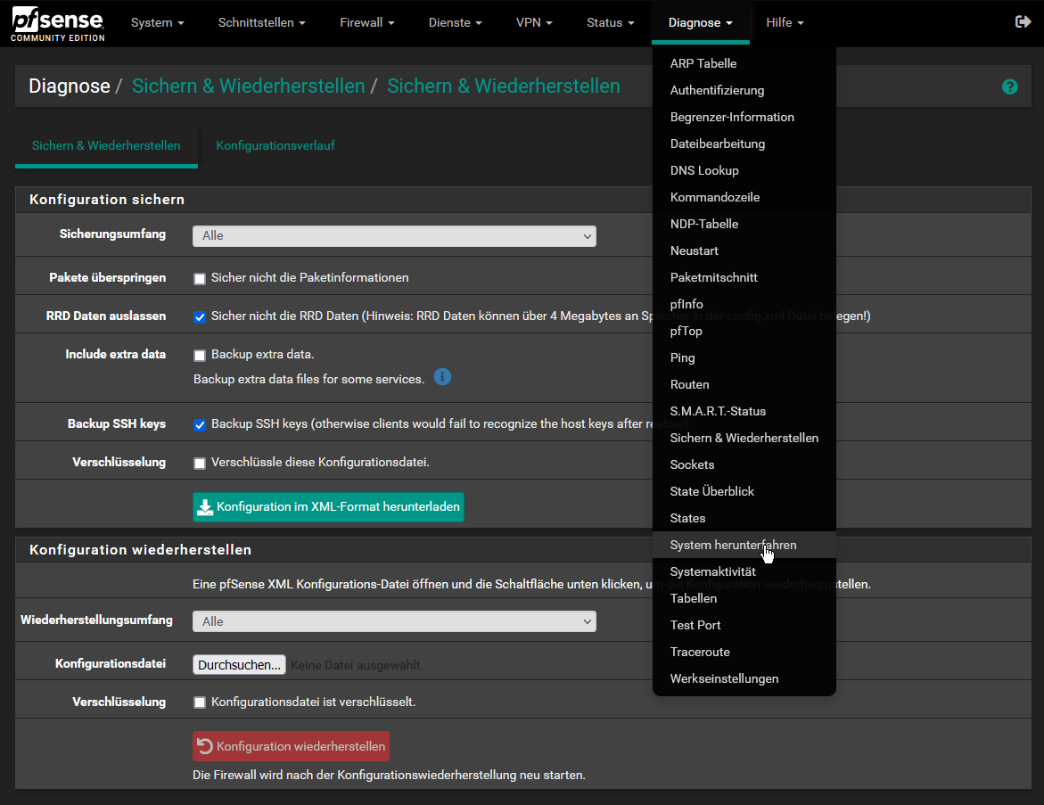Select 'Werkseinstellungen' menu entry
This screenshot has width=1044, height=805.
[744, 678]
